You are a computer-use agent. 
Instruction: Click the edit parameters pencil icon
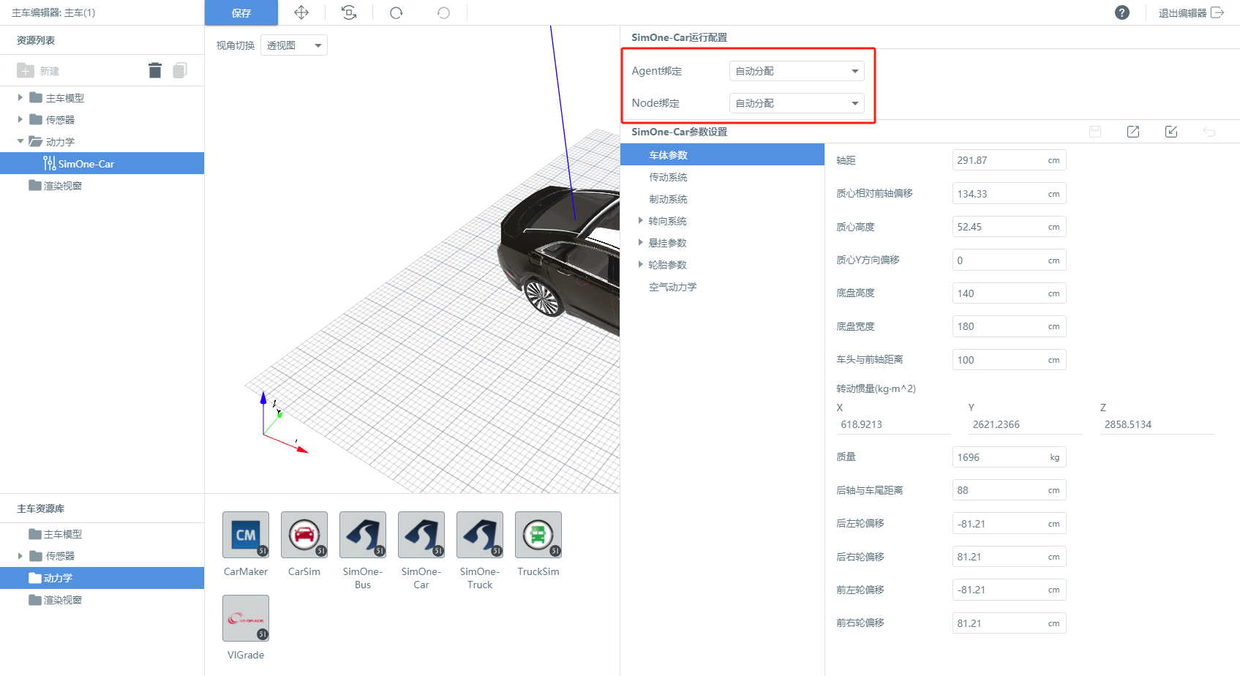(1171, 132)
